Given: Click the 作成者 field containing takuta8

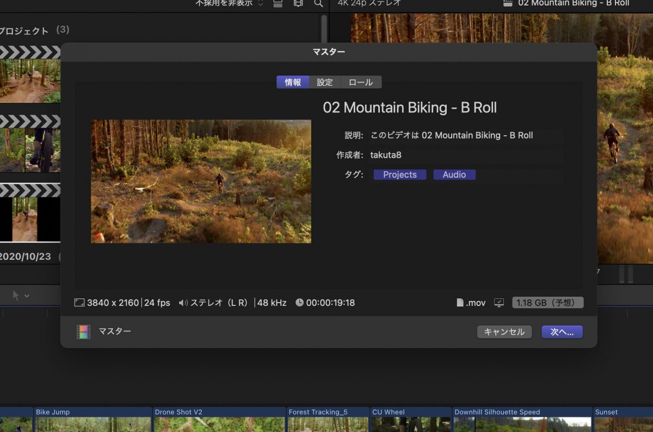Looking at the screenshot, I should coord(465,155).
